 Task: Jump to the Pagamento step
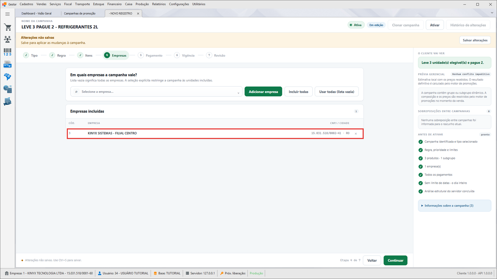tap(150, 55)
